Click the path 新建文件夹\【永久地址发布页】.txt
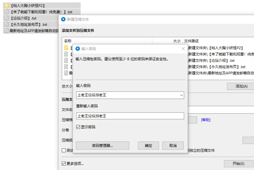Image resolution: width=254 pixels, height=170 pixels. tap(217, 67)
